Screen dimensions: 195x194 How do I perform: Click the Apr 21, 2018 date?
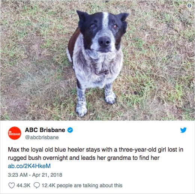[47, 175]
